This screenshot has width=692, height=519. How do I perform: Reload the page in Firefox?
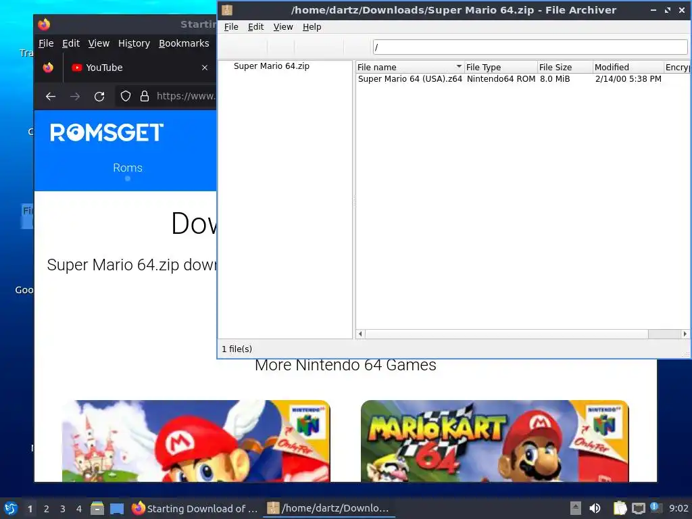tap(99, 96)
